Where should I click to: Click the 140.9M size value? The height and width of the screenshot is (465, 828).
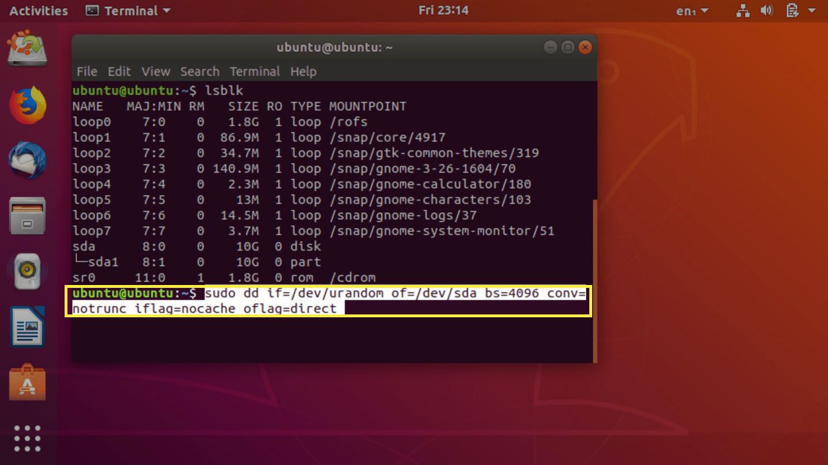(236, 168)
